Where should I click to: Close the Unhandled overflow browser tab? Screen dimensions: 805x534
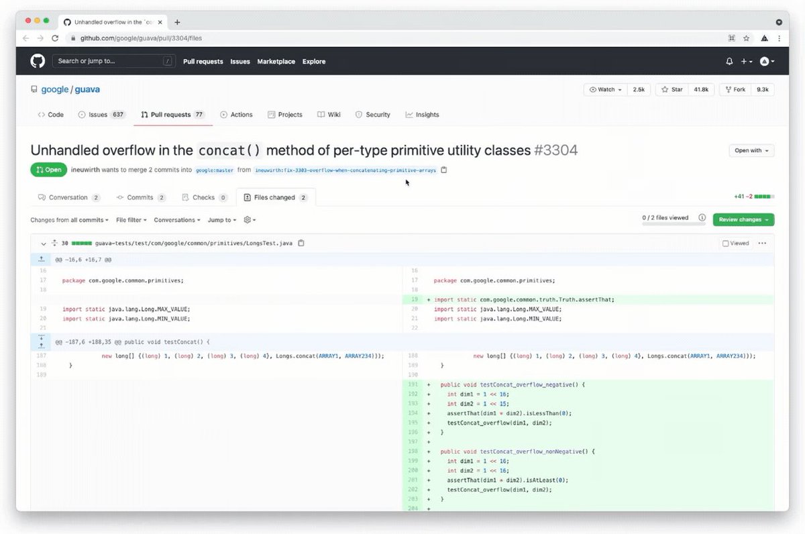tap(160, 22)
